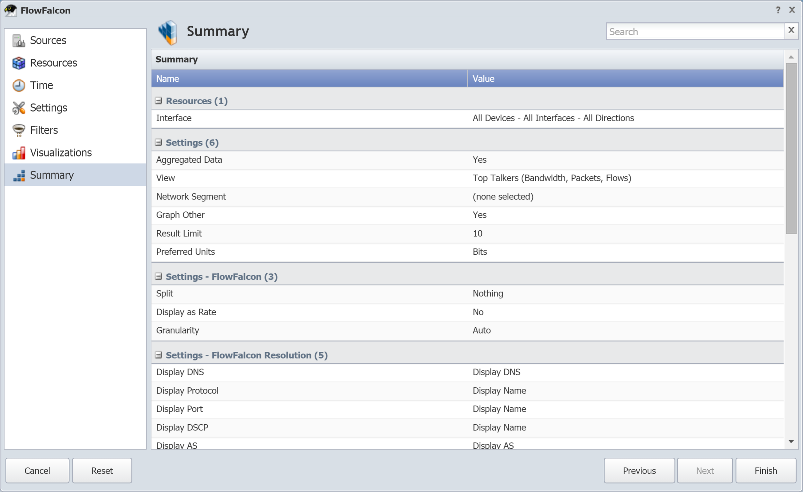
Task: Click the Resources cube icon
Action: pyautogui.click(x=19, y=63)
